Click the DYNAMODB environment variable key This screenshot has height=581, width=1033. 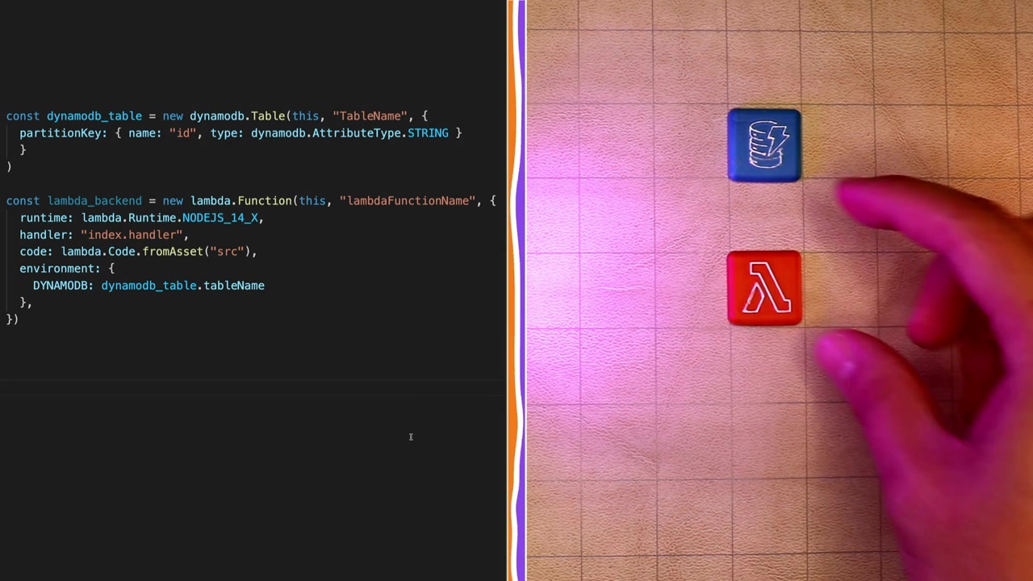coord(60,286)
